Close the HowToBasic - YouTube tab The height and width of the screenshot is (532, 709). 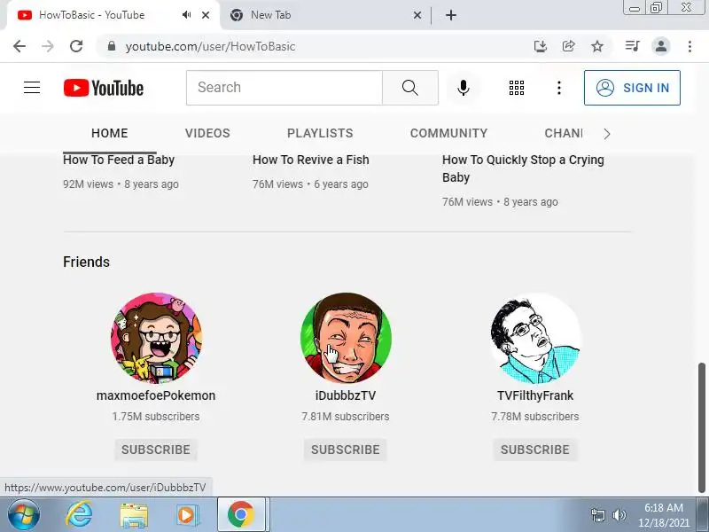pyautogui.click(x=206, y=15)
